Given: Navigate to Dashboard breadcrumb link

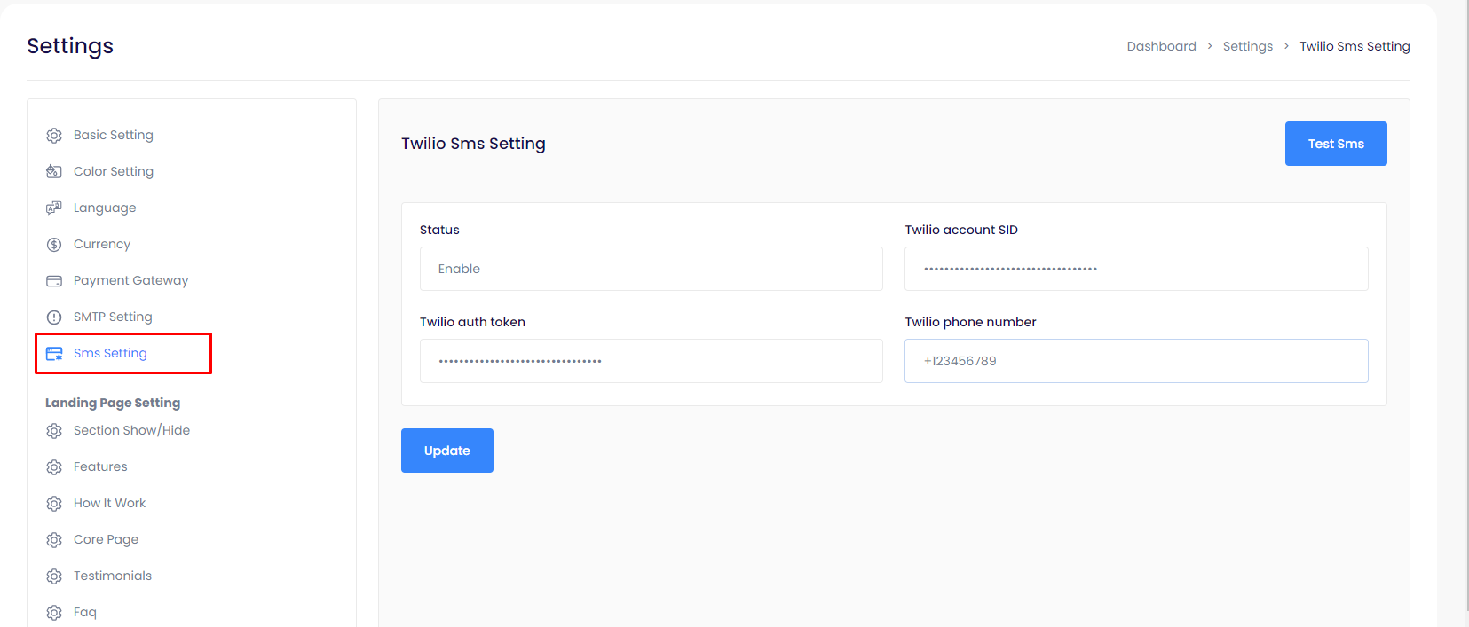Looking at the screenshot, I should coord(1161,46).
